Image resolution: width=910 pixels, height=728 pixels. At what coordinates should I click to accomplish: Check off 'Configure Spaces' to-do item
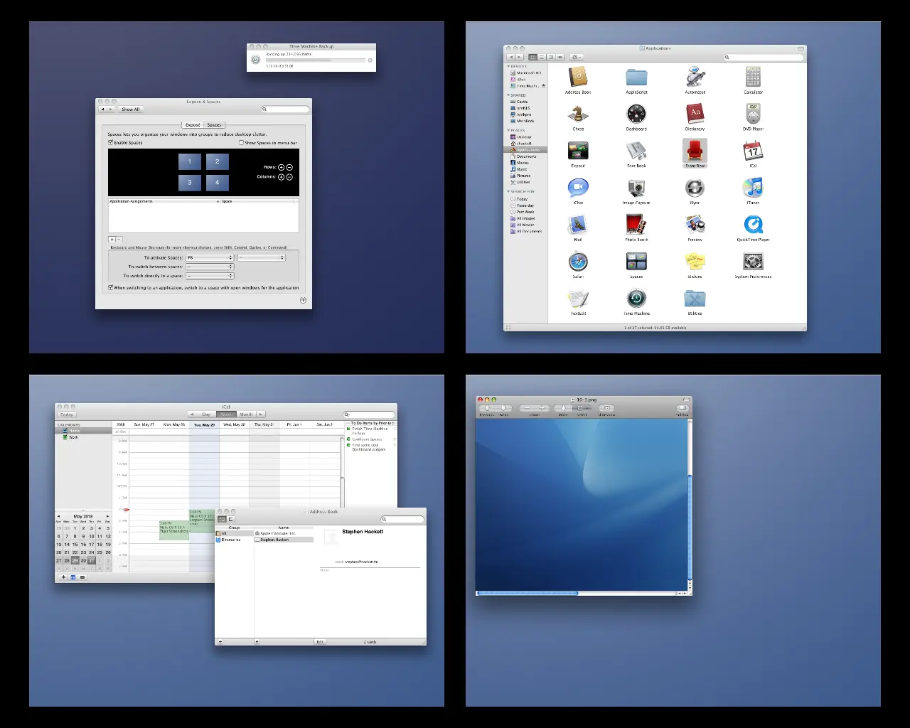pyautogui.click(x=348, y=439)
